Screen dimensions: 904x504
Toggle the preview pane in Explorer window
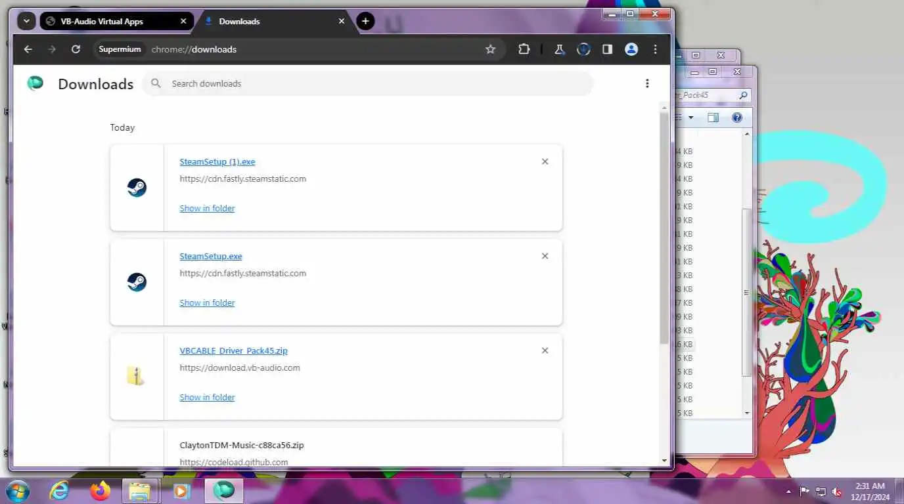point(713,117)
